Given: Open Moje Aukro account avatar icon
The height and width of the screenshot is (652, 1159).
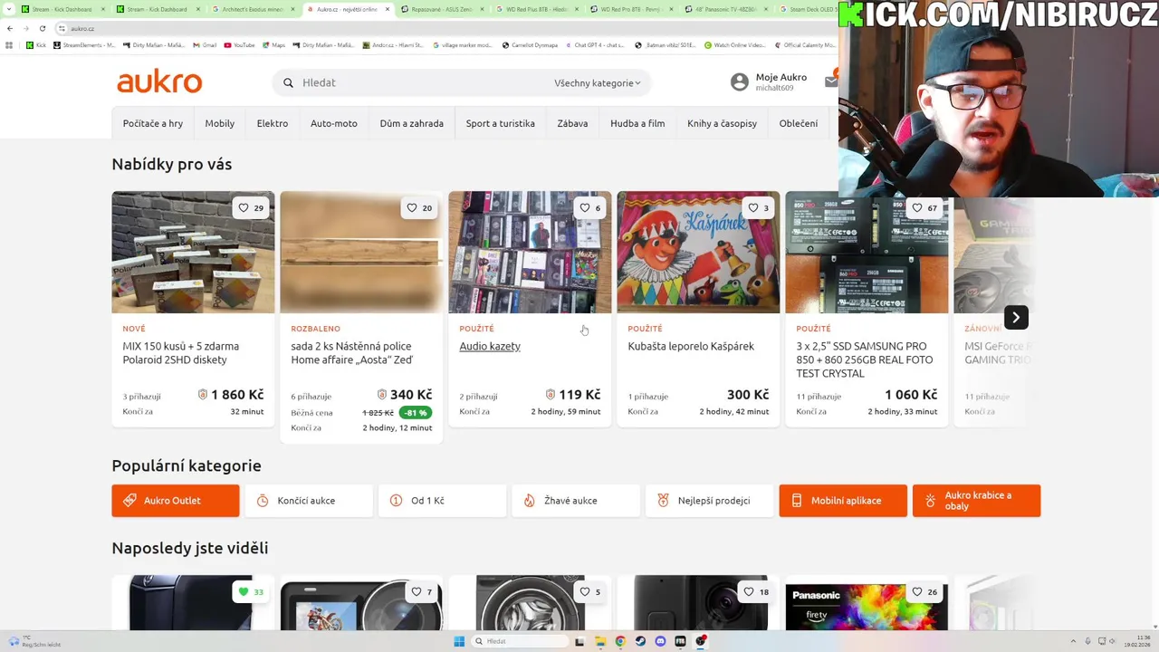Looking at the screenshot, I should coord(740,82).
